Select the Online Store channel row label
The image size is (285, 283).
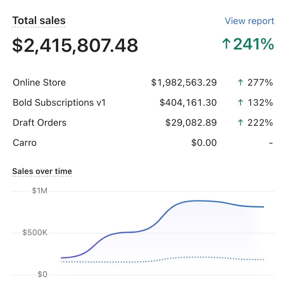[39, 83]
